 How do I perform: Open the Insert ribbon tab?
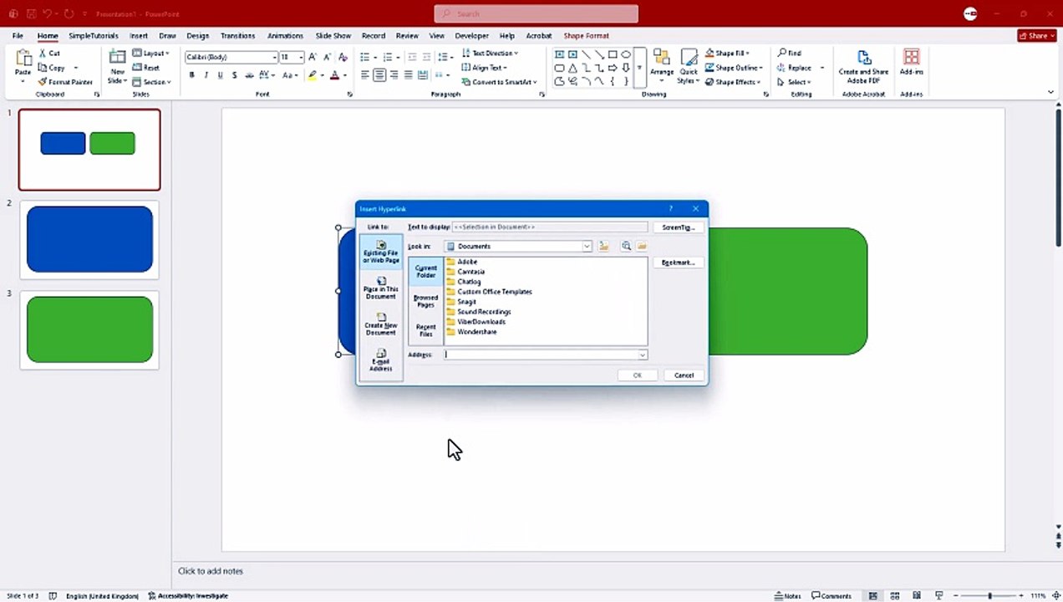click(139, 36)
